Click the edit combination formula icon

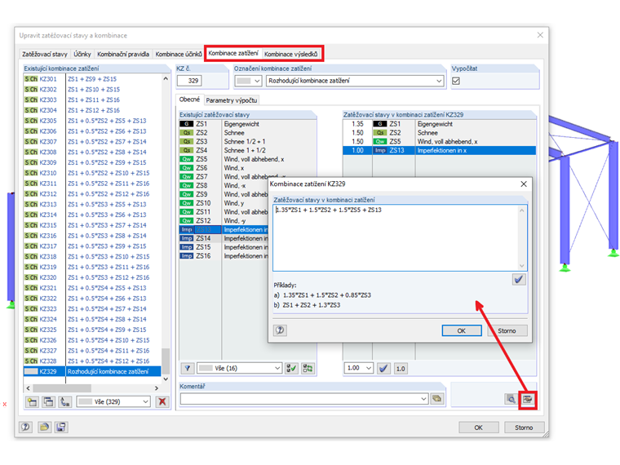[528, 399]
